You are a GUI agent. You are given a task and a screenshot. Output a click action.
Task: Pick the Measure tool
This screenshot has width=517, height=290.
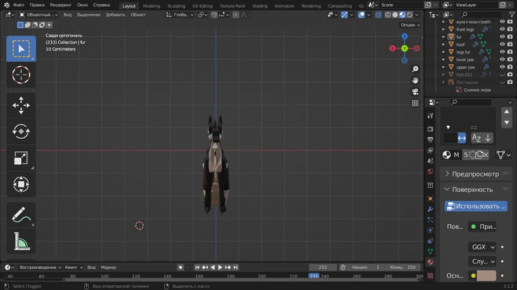21,241
